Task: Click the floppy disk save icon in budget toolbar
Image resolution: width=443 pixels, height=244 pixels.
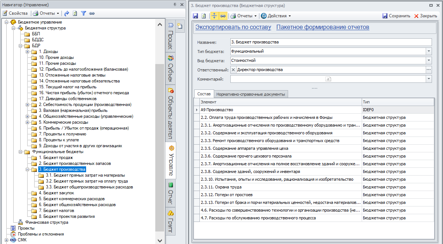Action: pyautogui.click(x=196, y=16)
